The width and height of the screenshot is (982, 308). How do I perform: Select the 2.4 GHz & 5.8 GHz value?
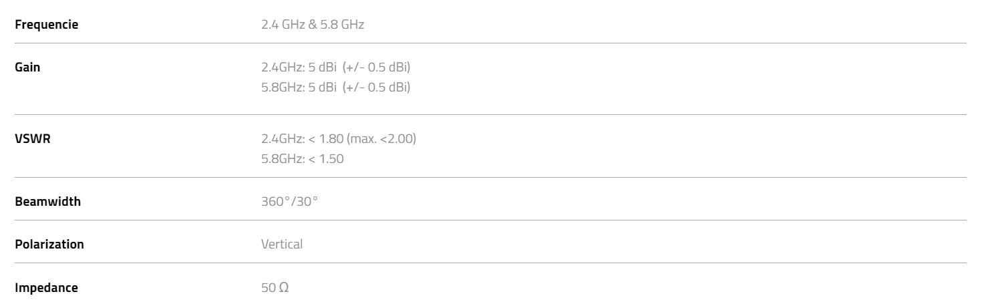point(313,24)
